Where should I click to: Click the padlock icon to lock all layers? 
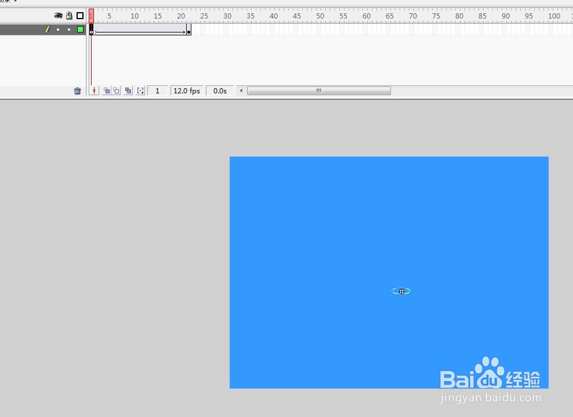[x=69, y=16]
